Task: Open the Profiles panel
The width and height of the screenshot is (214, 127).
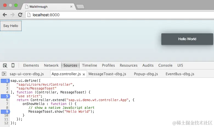Action: [x=108, y=65]
